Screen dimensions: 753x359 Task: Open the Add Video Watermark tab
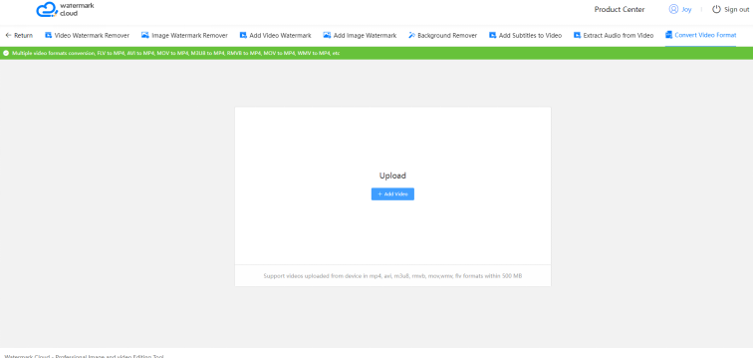pyautogui.click(x=275, y=35)
